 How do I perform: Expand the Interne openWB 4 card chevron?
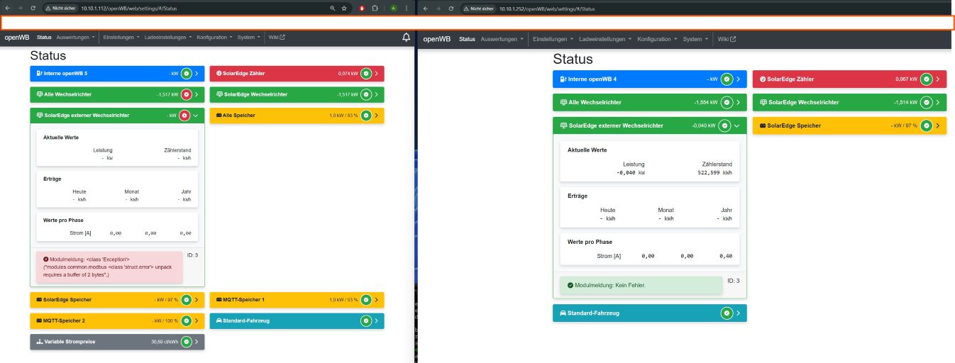click(x=739, y=79)
